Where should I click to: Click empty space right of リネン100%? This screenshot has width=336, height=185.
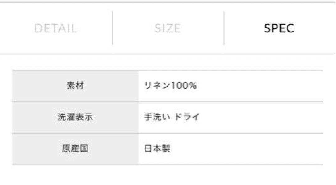click(x=260, y=86)
